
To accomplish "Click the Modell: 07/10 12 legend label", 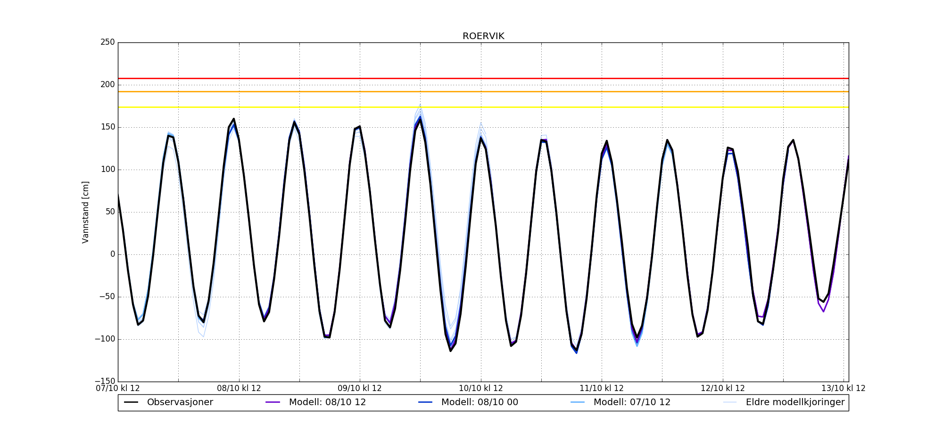I will pos(632,402).
